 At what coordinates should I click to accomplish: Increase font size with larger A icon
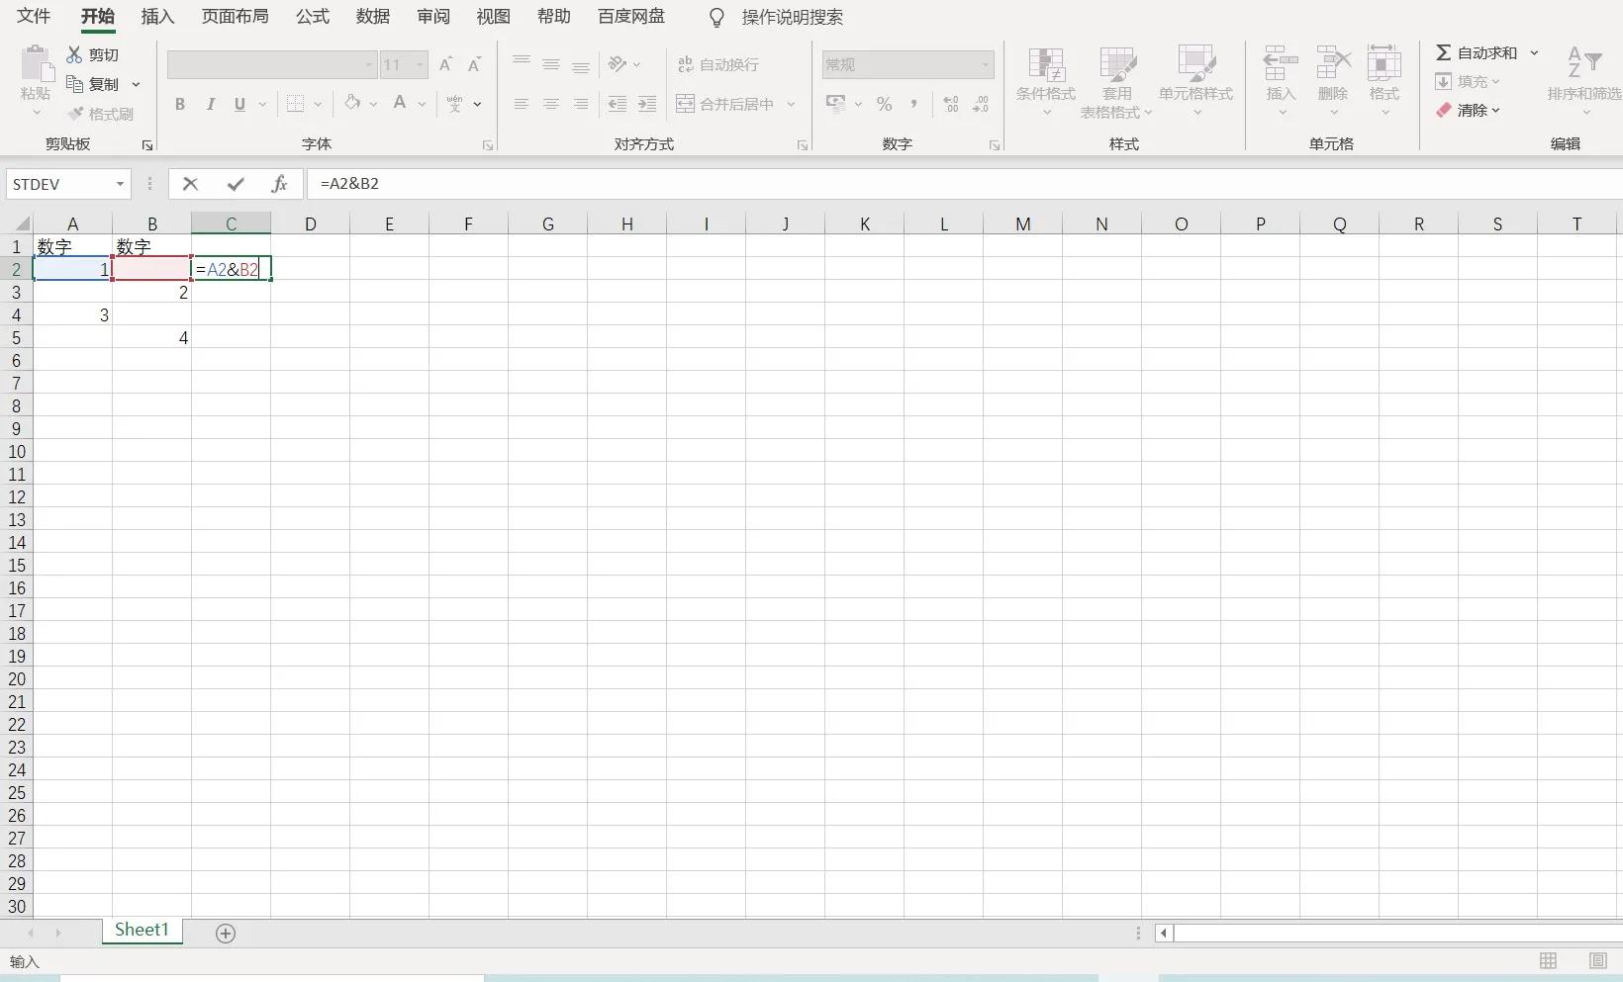(x=445, y=64)
